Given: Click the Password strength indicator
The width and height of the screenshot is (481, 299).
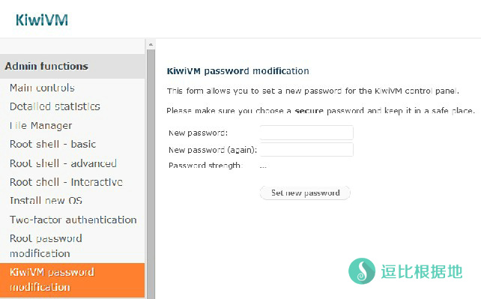Looking at the screenshot, I should (x=263, y=166).
